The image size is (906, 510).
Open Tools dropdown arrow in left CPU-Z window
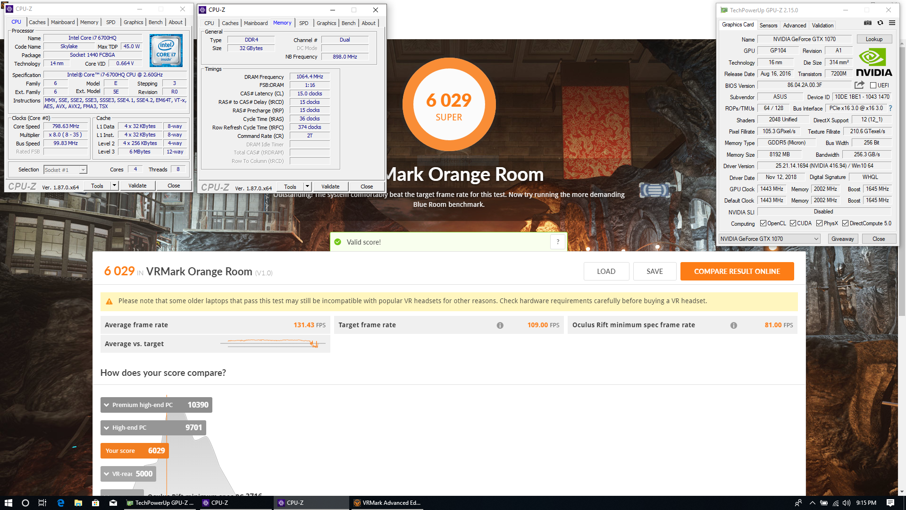coord(114,186)
